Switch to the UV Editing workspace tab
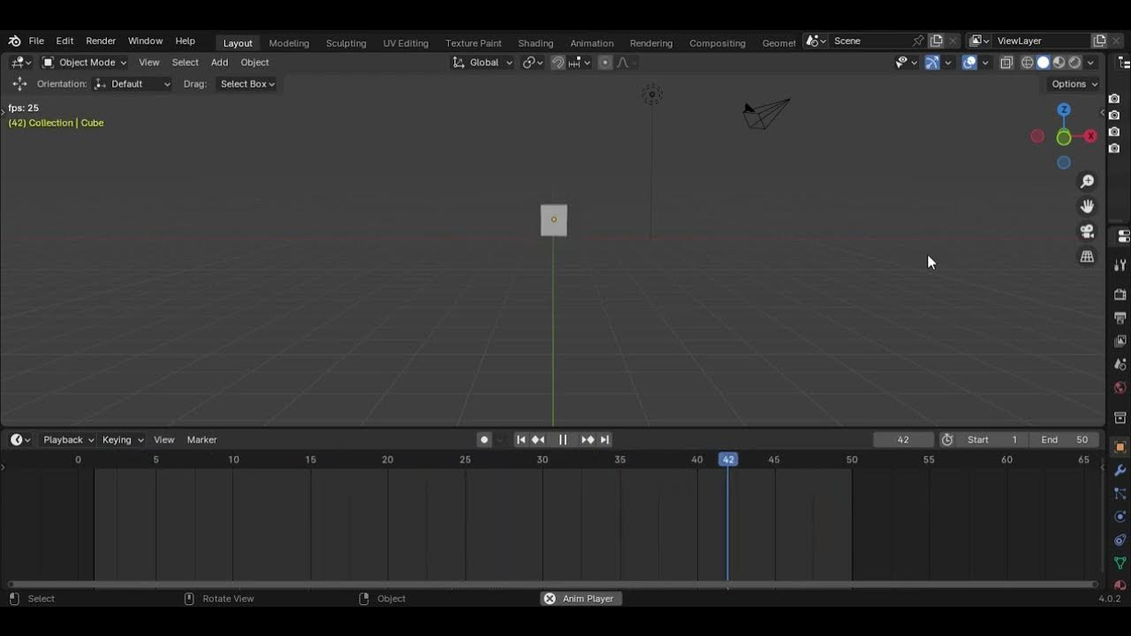 406,43
